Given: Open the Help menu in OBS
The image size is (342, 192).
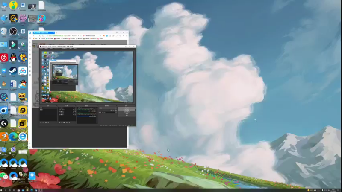Looking at the screenshot, I should pyautogui.click(x=75, y=49).
